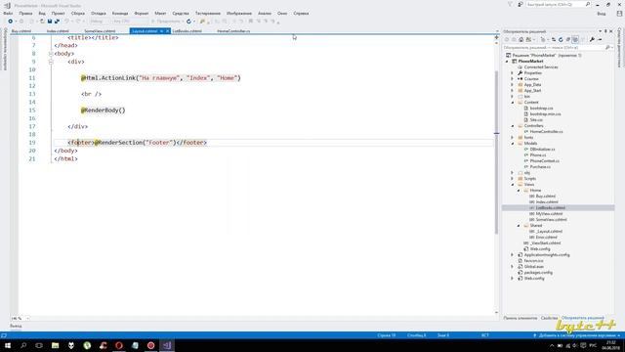Open the Отладка menu
Image resolution: width=625 pixels, height=352 pixels.
[x=98, y=13]
